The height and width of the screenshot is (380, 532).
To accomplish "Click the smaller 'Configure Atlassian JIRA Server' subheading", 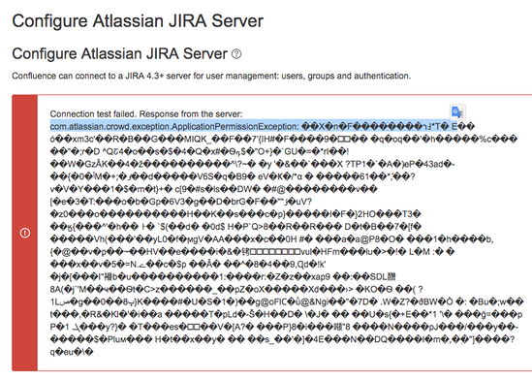I will click(119, 54).
